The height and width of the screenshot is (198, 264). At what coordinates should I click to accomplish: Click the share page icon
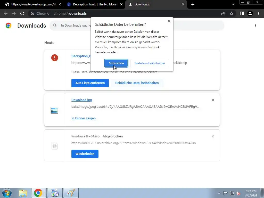coord(223,13)
